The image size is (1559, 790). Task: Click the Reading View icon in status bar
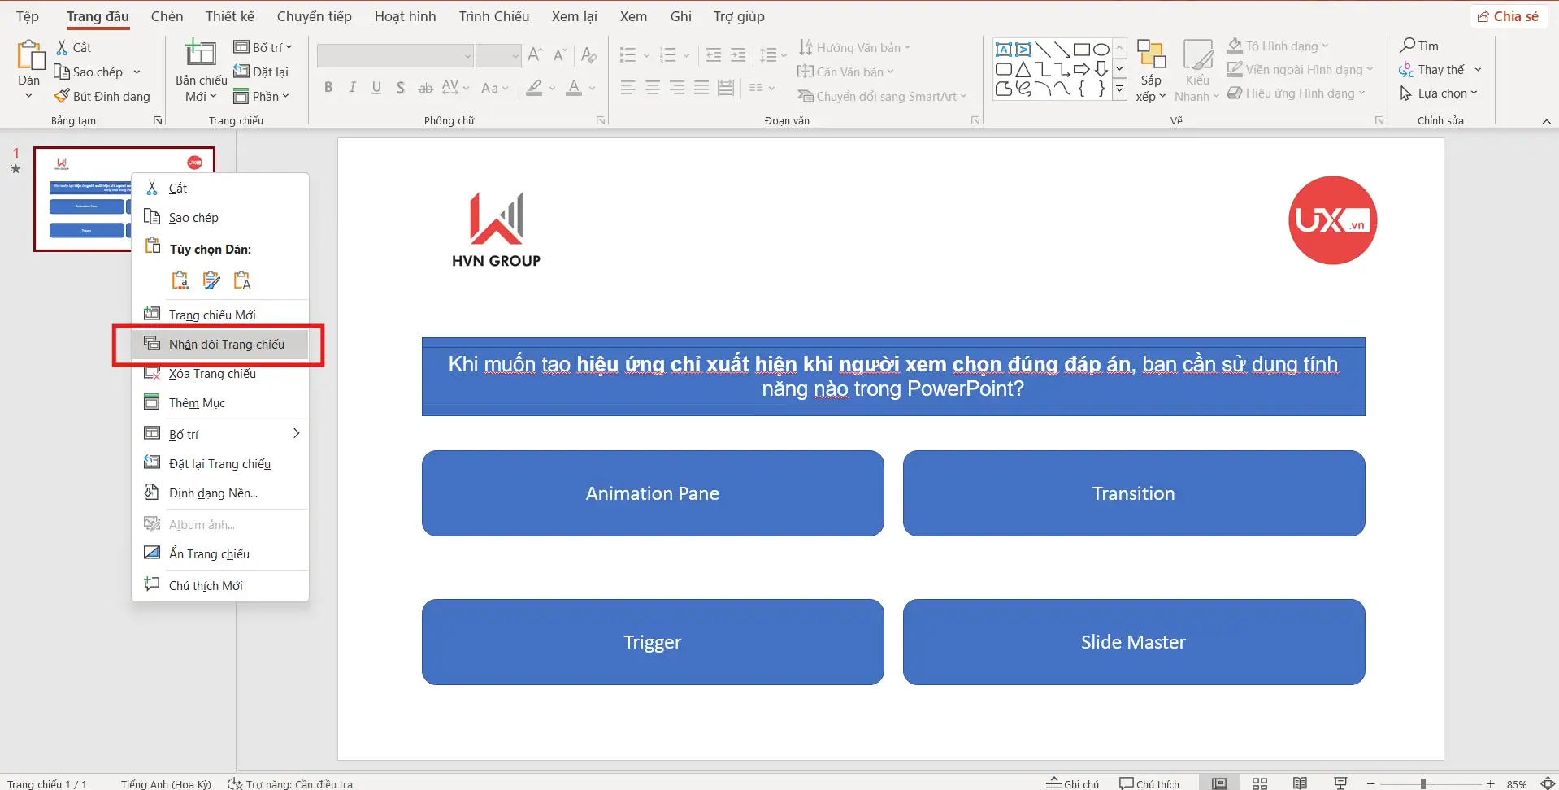tap(1300, 783)
